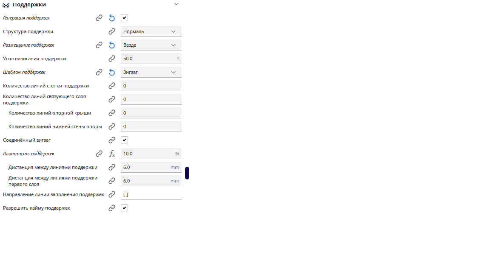The width and height of the screenshot is (490, 275).
Task: Click the Поддержки category icon
Action: tap(6, 4)
